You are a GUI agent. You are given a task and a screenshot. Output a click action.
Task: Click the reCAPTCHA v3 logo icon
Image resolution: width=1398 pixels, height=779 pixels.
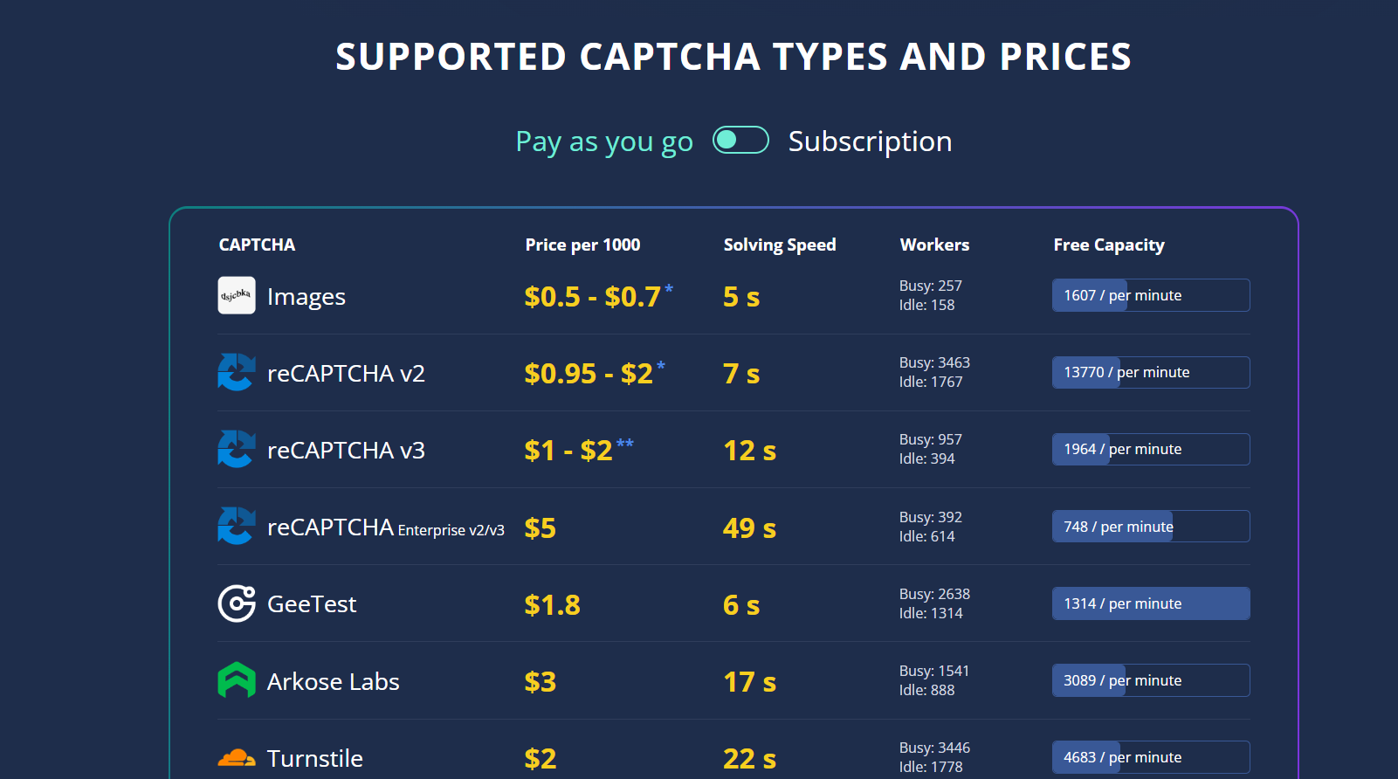coord(237,450)
